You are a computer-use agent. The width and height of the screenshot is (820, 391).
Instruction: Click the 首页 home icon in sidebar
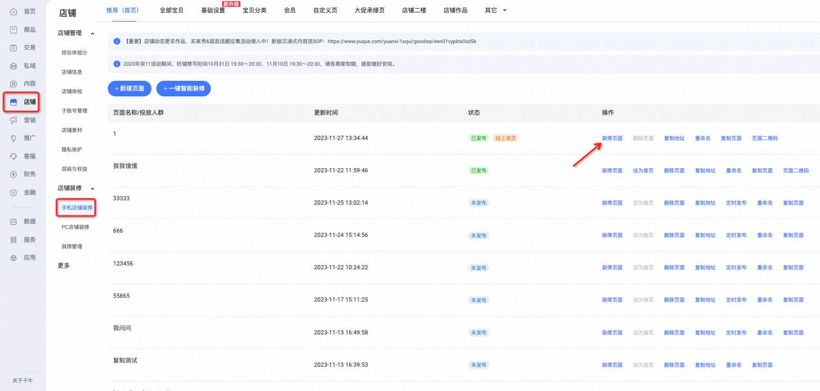(13, 11)
